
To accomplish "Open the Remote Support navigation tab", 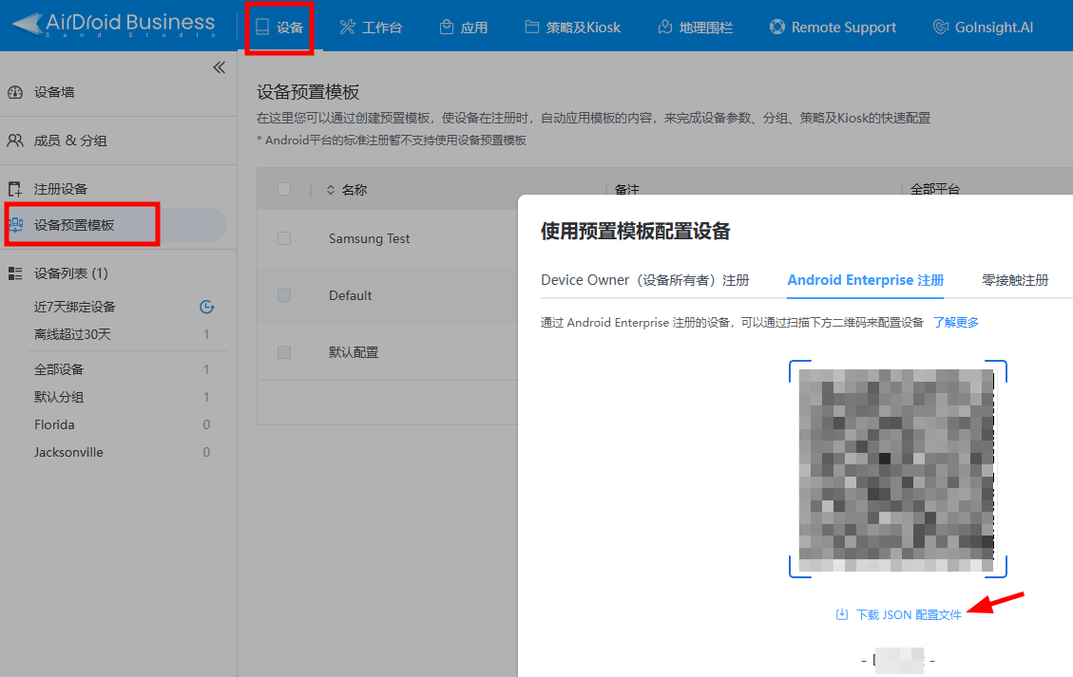I will tap(833, 28).
